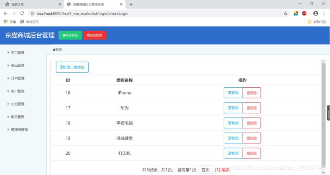Close the 京猫商城后台管理系统 tab

pyautogui.click(x=121, y=4)
